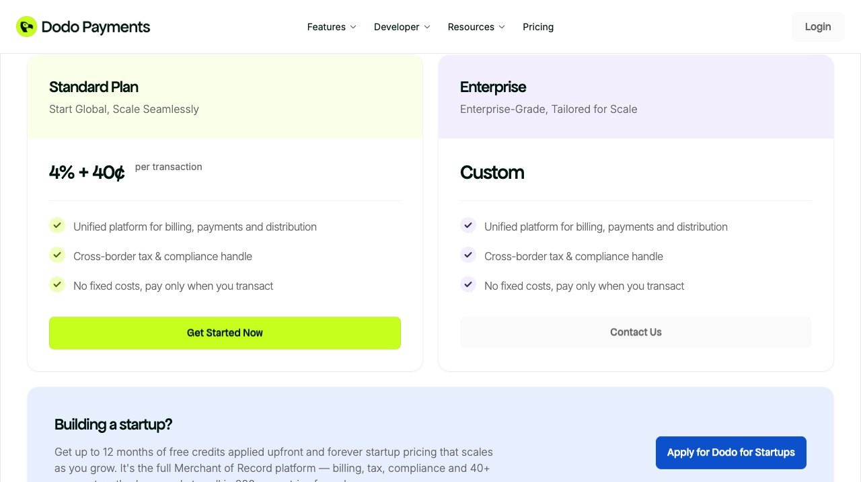Image resolution: width=861 pixels, height=482 pixels.
Task: Open the Resources menu
Action: pos(476,27)
